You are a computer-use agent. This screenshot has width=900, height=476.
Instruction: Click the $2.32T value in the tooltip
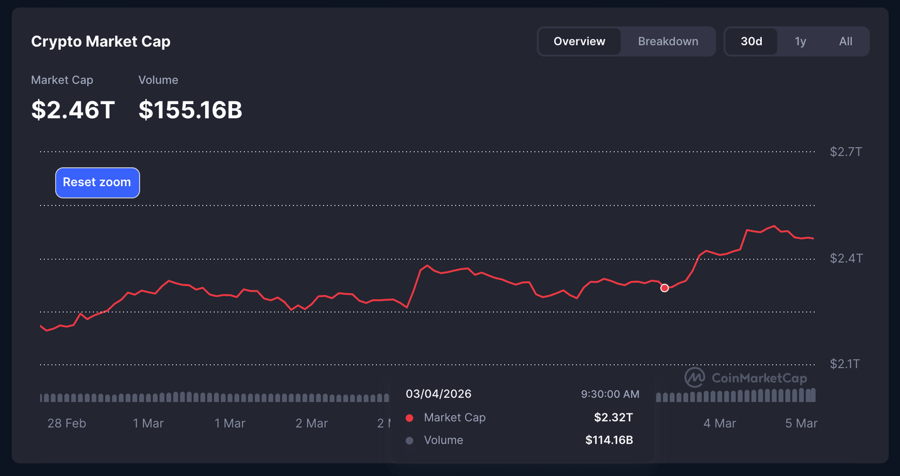tap(613, 417)
